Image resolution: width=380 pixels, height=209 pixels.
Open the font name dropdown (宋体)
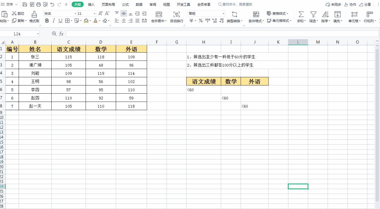[x=75, y=13]
